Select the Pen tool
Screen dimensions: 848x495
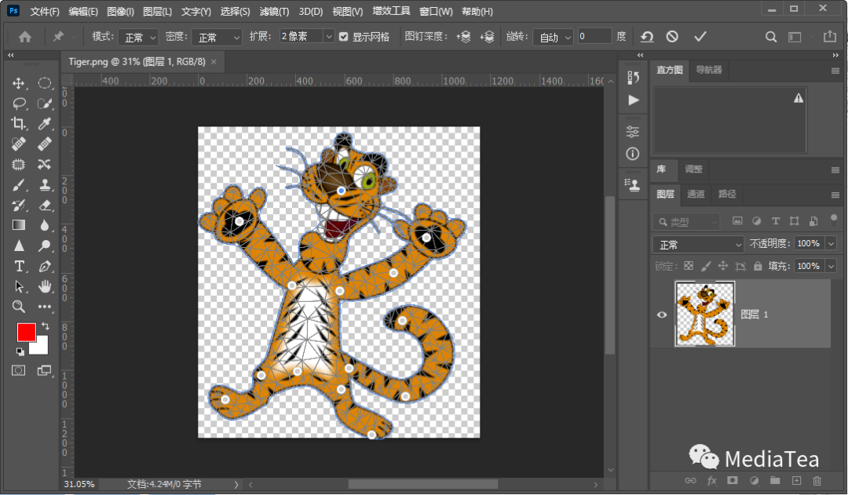coord(44,266)
